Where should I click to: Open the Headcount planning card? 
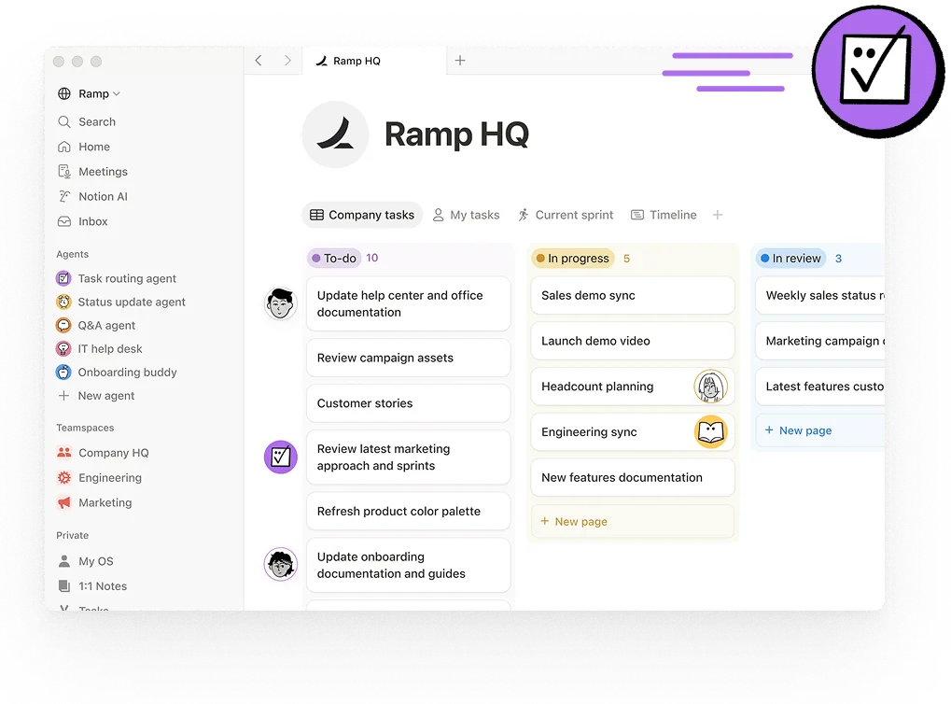(x=633, y=386)
